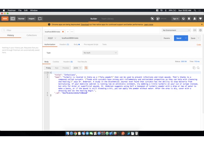Dismiss the Chrome apps deprecation banner
This screenshot has width=204, height=145.
[x=202, y=24]
